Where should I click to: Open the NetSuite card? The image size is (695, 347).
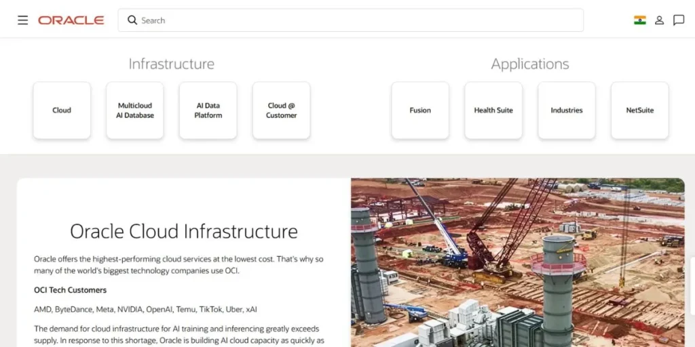(639, 110)
